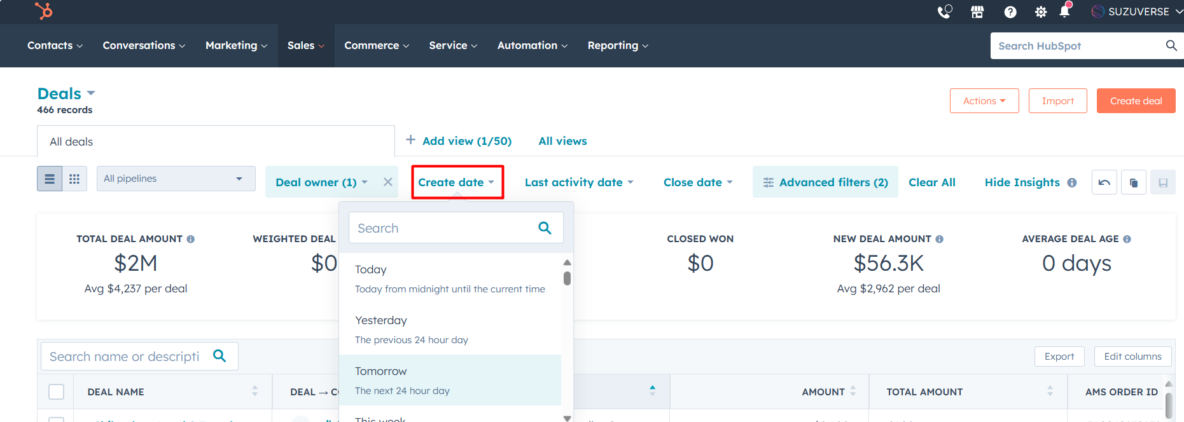Choose Tomorrow from the date options

click(x=450, y=380)
